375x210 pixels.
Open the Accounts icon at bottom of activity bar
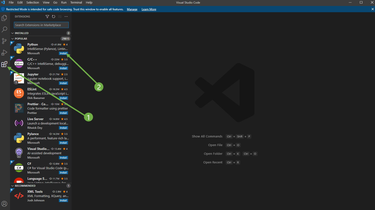click(4, 204)
